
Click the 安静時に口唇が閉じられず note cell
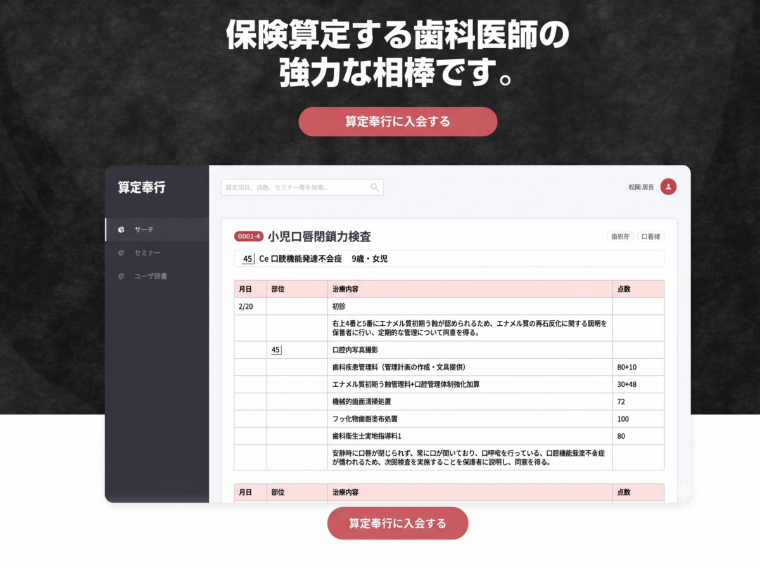470,458
